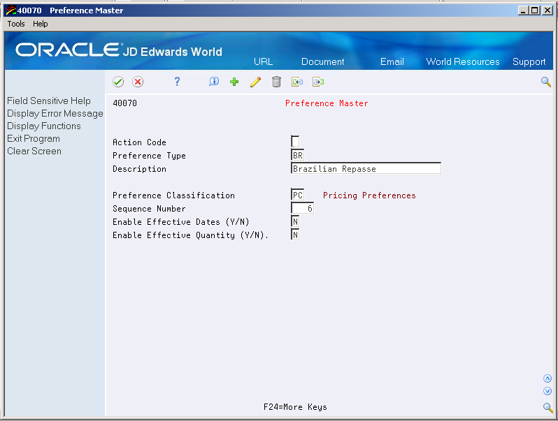
Task: Click the blue information icon
Action: click(x=214, y=82)
